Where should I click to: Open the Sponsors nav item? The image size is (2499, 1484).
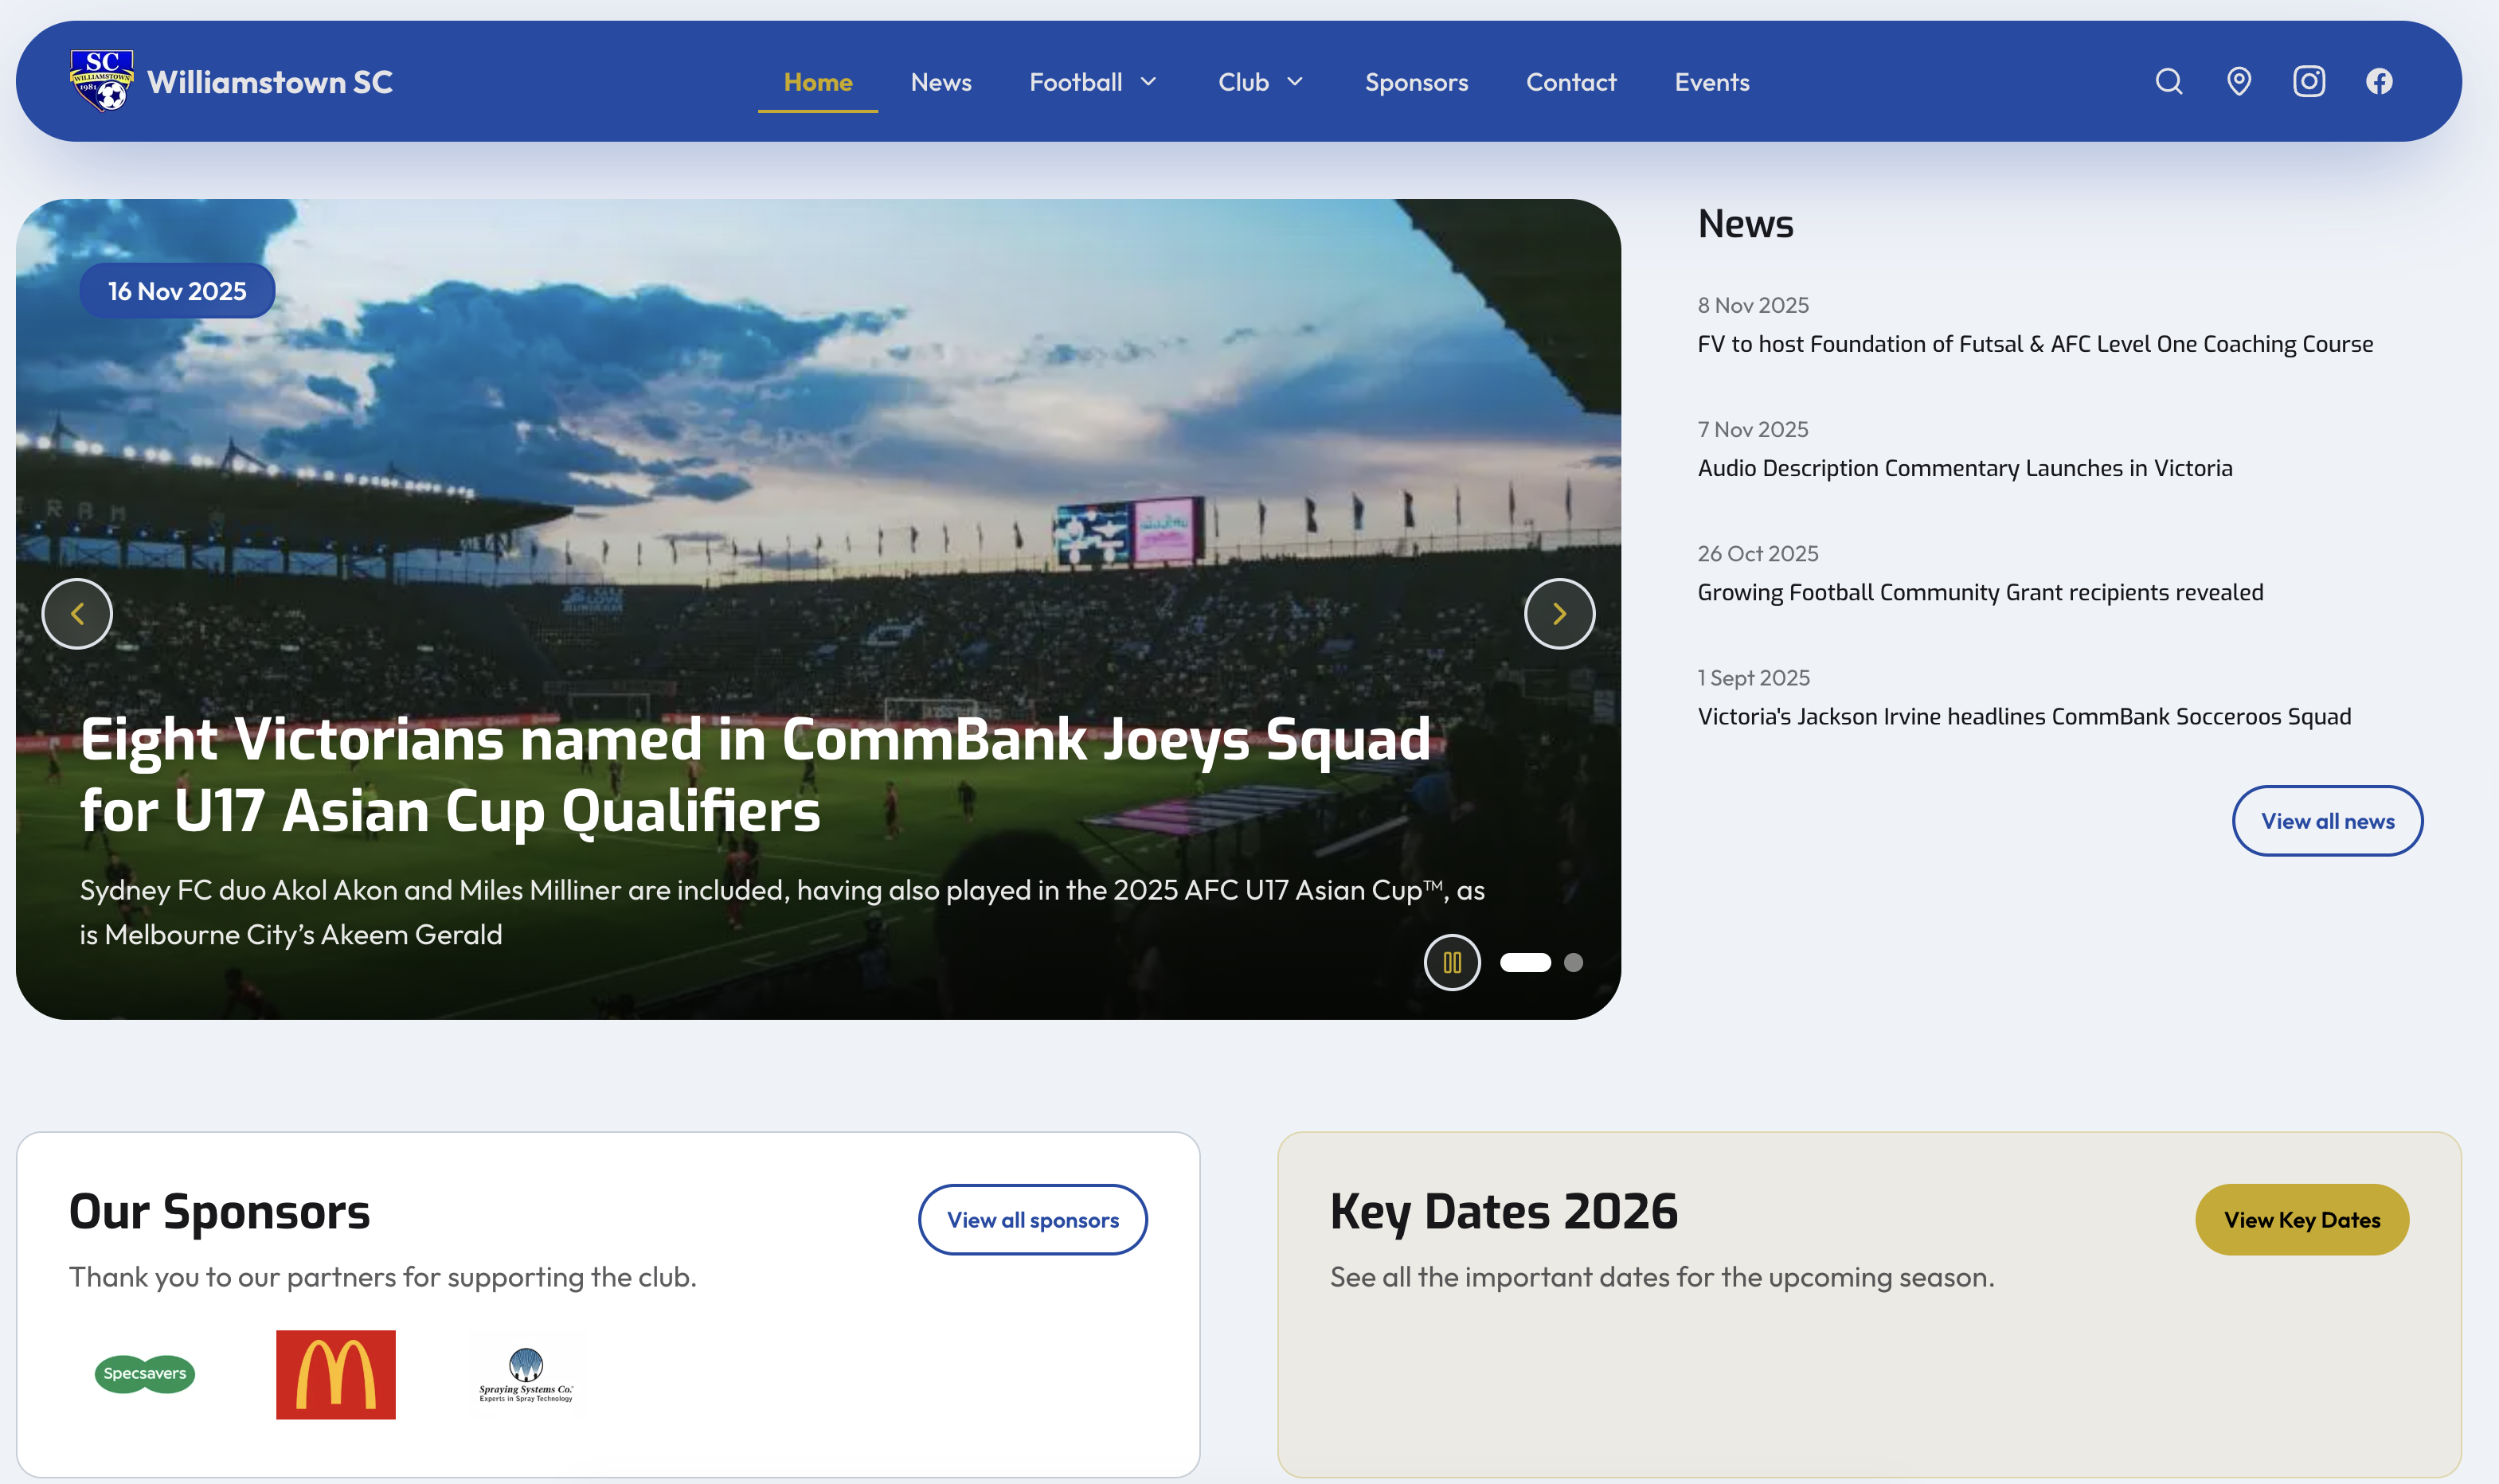[1416, 82]
